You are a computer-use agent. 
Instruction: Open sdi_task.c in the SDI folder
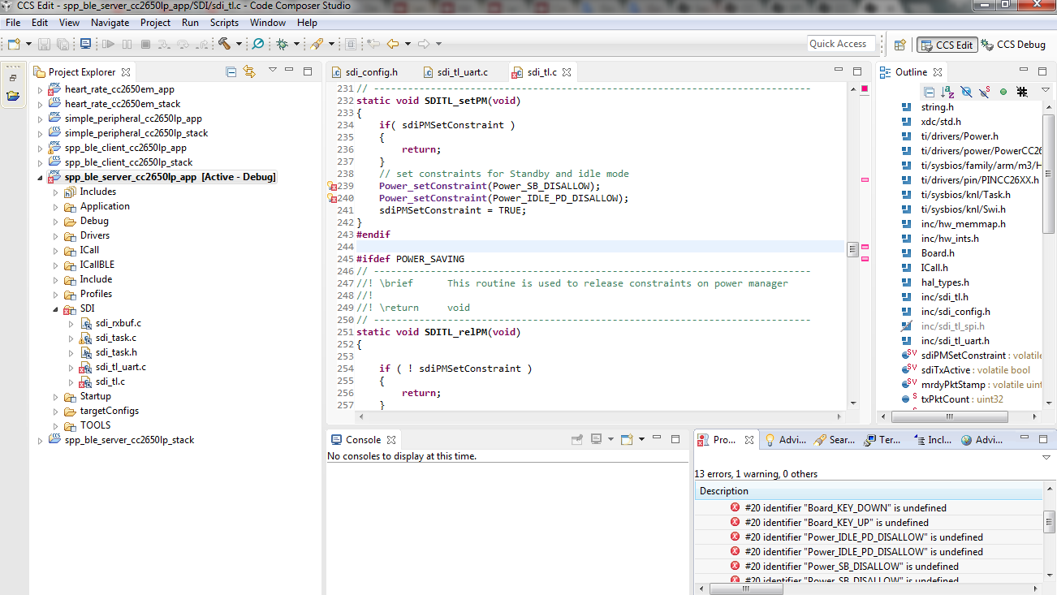pos(115,338)
